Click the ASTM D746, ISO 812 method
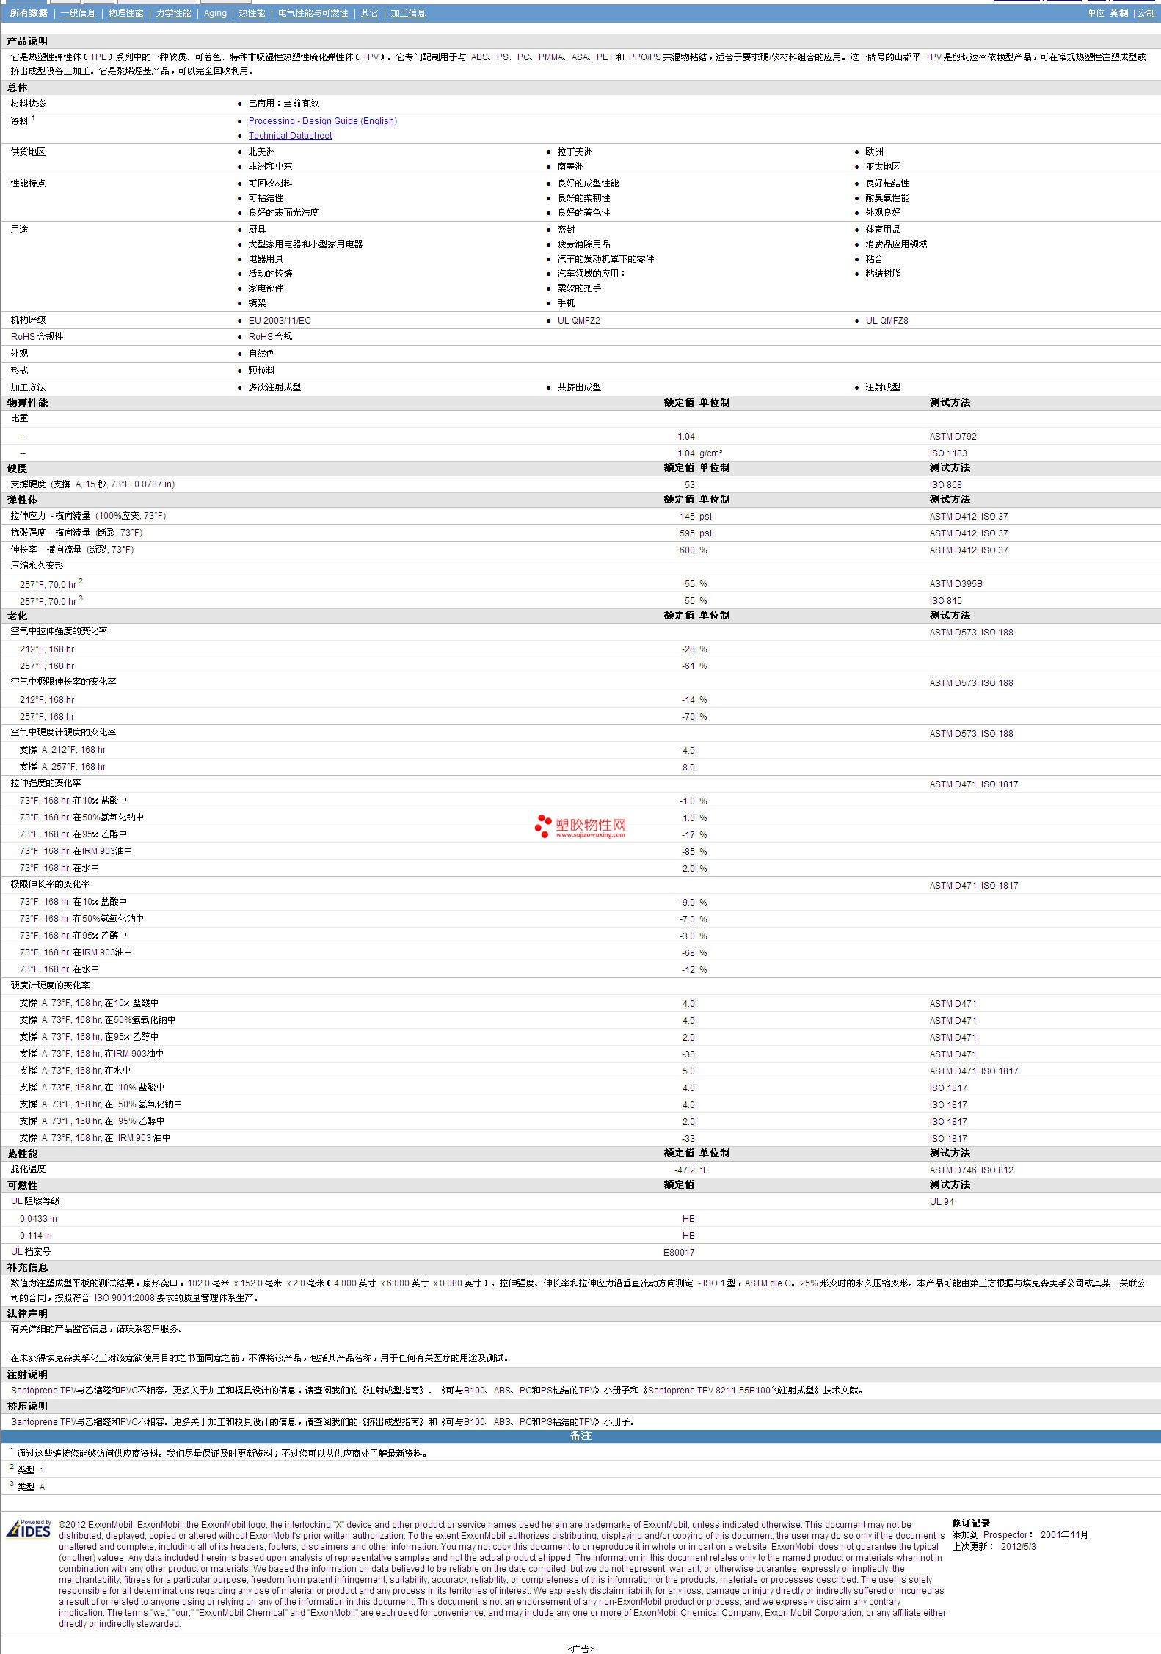The width and height of the screenshot is (1161, 1654). coord(971,1170)
